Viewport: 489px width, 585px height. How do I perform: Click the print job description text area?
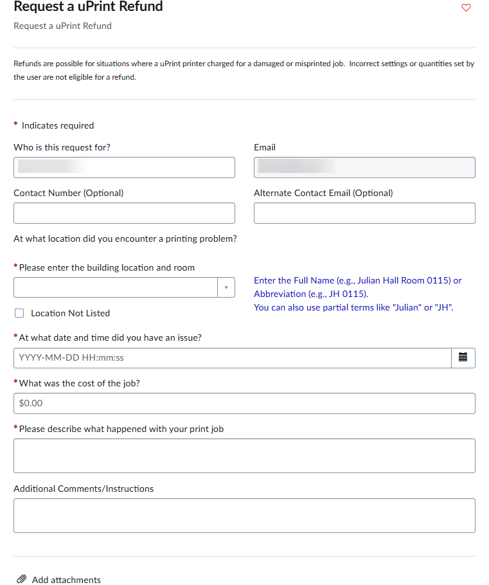pos(244,456)
